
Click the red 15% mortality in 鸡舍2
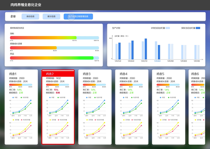pos(56,90)
